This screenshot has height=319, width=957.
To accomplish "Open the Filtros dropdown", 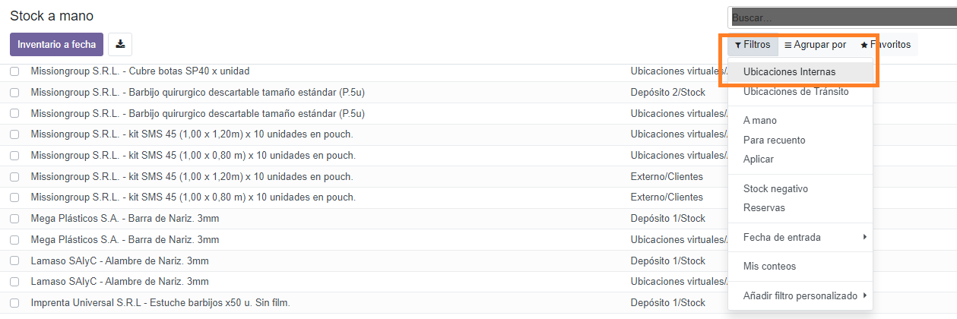I will pyautogui.click(x=753, y=45).
